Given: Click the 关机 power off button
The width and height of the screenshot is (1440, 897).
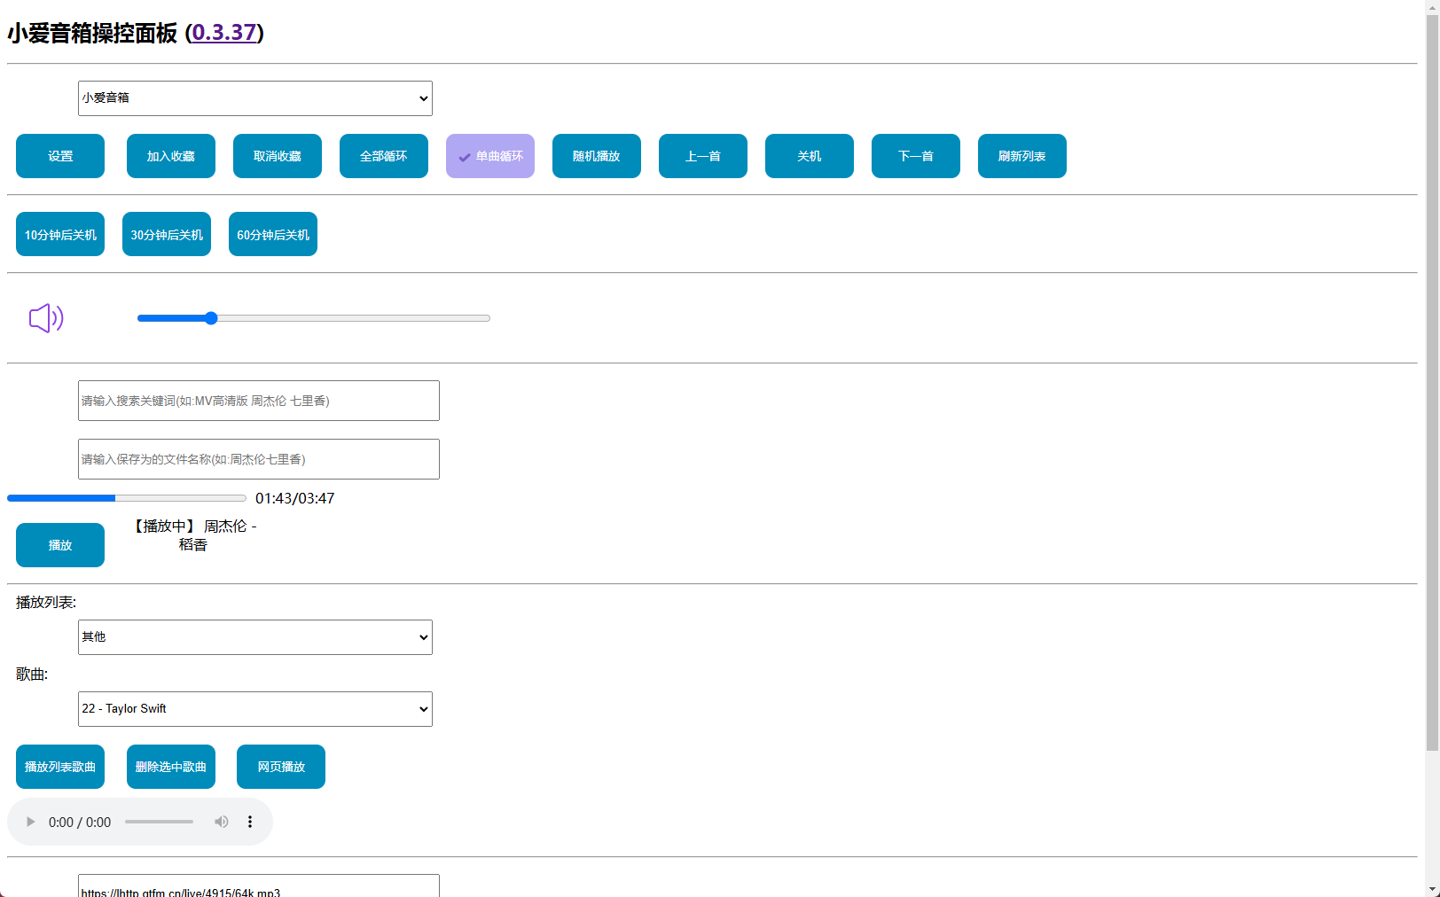Looking at the screenshot, I should point(810,156).
